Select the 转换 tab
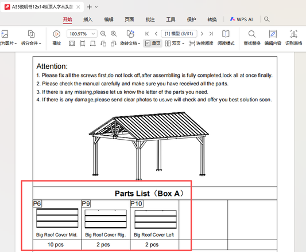306x252 pixels. 212,19
